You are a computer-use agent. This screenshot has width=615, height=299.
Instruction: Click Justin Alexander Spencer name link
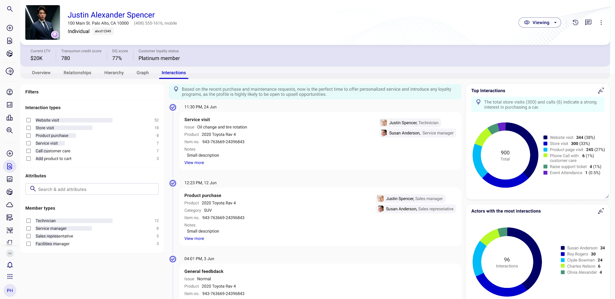pos(111,15)
